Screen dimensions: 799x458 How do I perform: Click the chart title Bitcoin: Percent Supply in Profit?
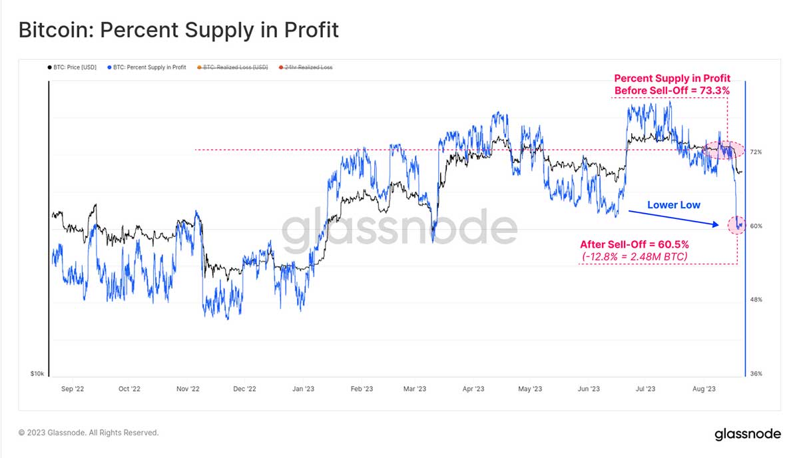[x=178, y=30]
